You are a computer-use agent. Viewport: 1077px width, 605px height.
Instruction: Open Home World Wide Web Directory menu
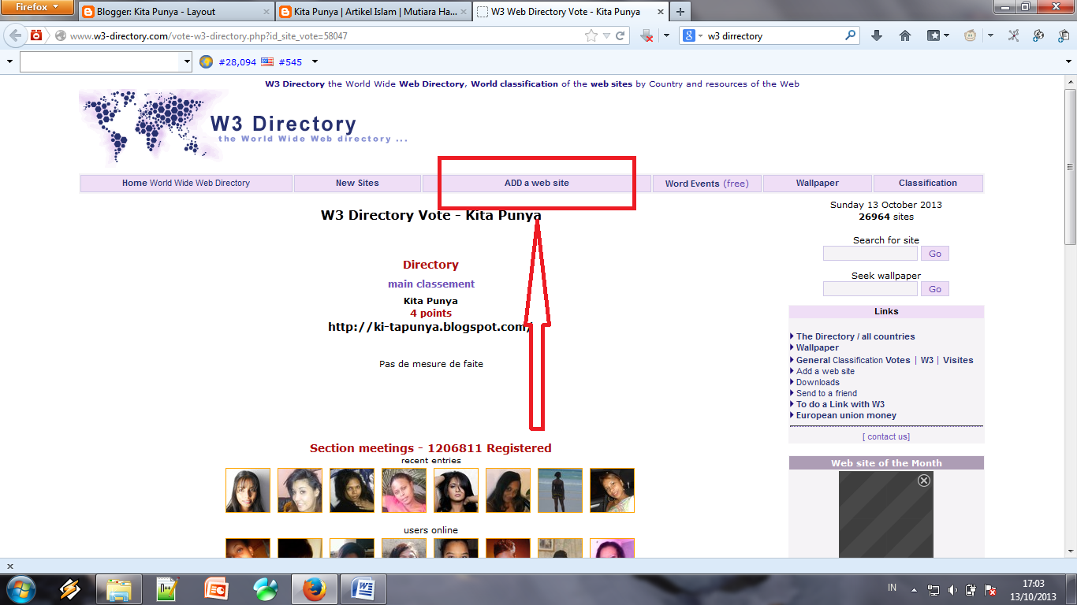[x=186, y=183]
